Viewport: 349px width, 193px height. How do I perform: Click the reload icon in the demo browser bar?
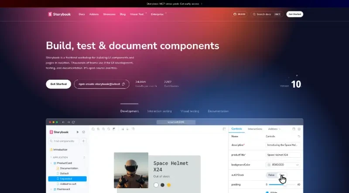(73, 122)
